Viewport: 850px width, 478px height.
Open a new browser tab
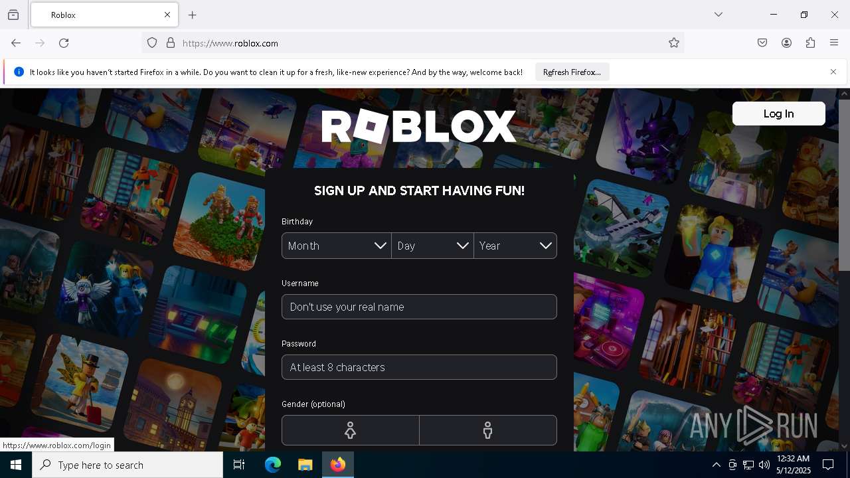(x=193, y=15)
